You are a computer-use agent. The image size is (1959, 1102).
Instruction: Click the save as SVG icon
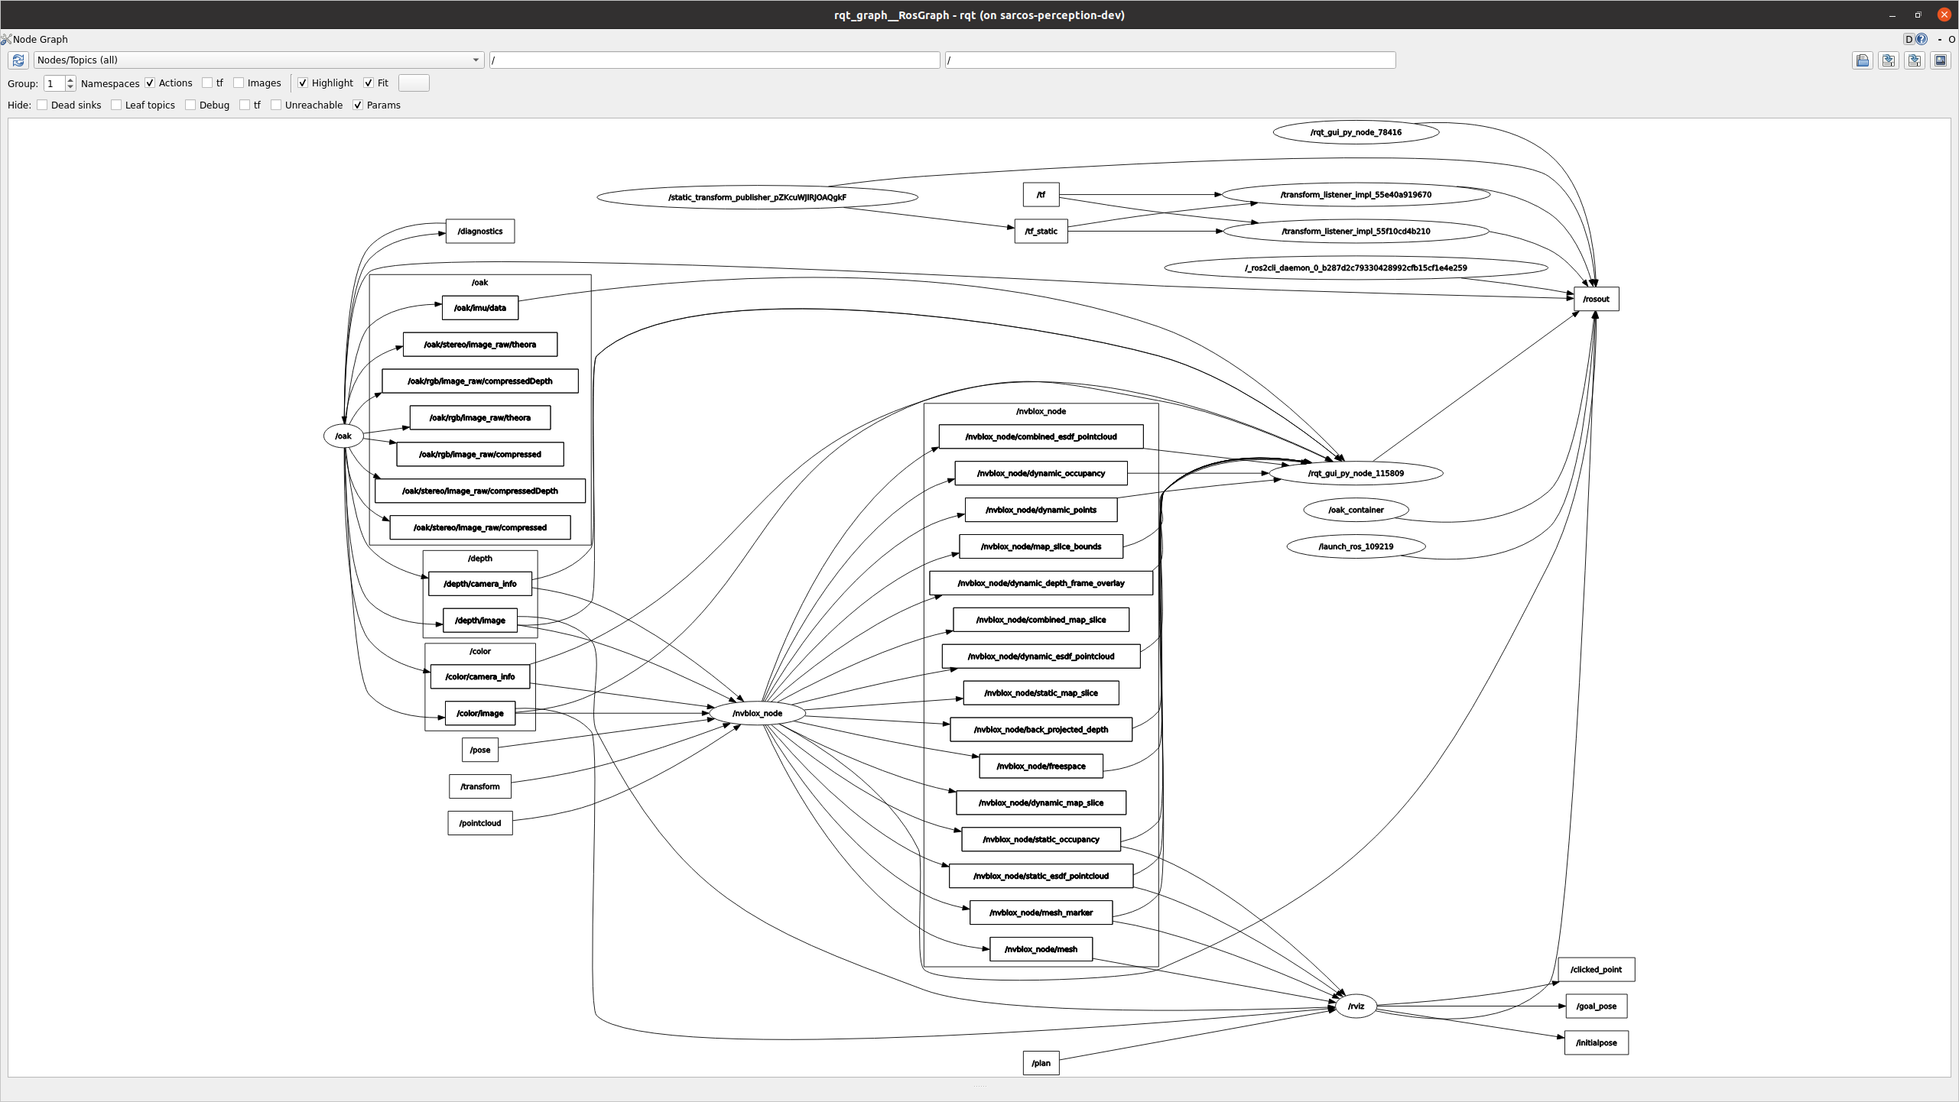(1915, 60)
